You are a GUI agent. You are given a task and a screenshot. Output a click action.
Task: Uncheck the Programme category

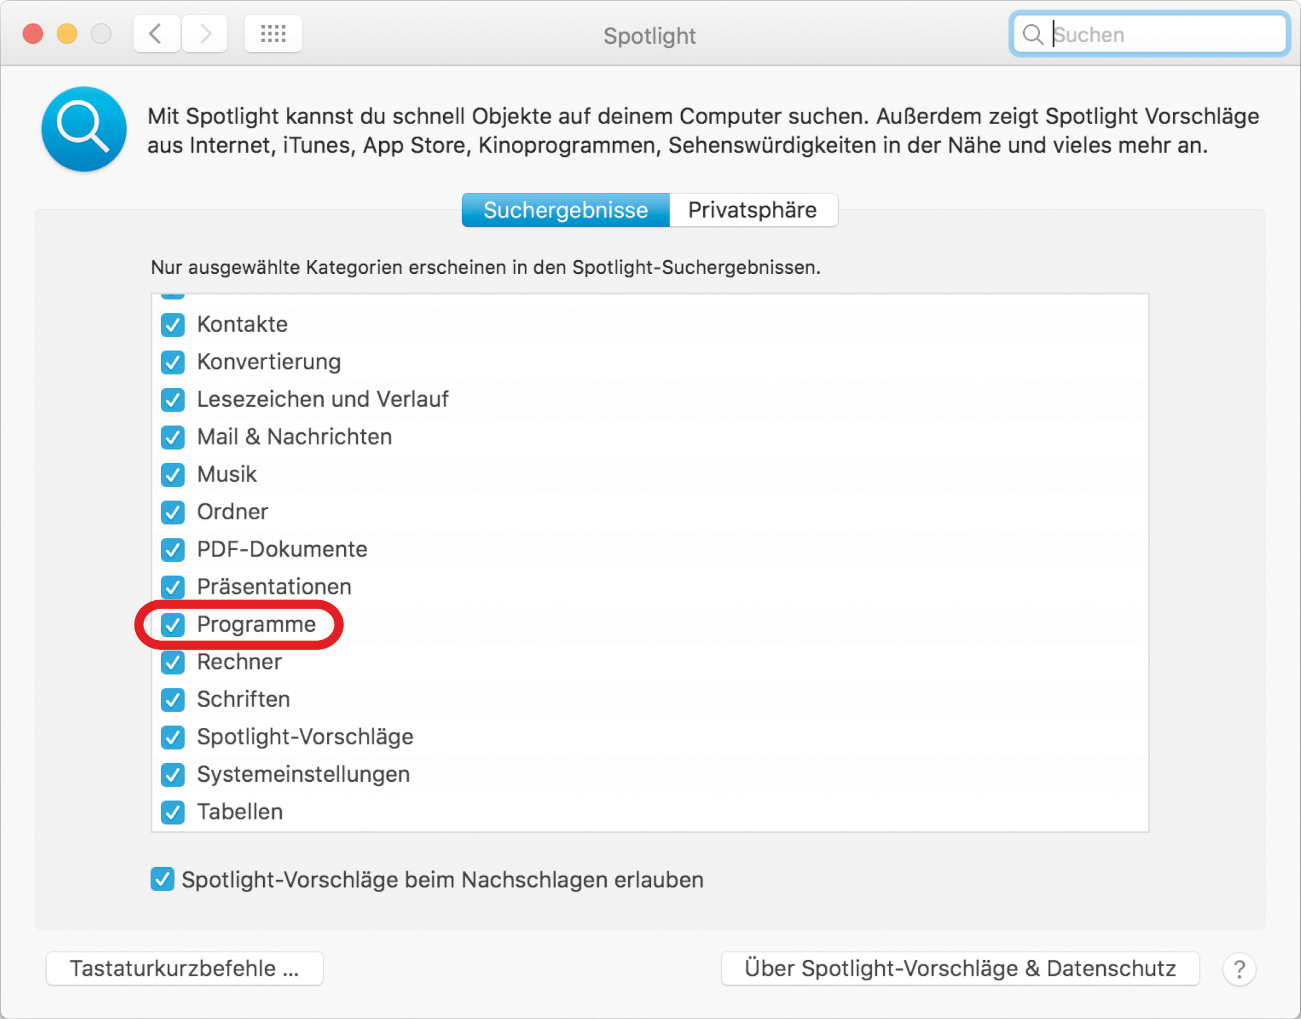[x=173, y=624]
